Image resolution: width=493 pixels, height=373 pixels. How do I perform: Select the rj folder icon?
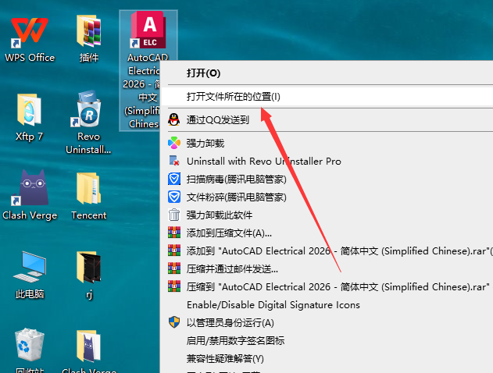[x=88, y=268]
